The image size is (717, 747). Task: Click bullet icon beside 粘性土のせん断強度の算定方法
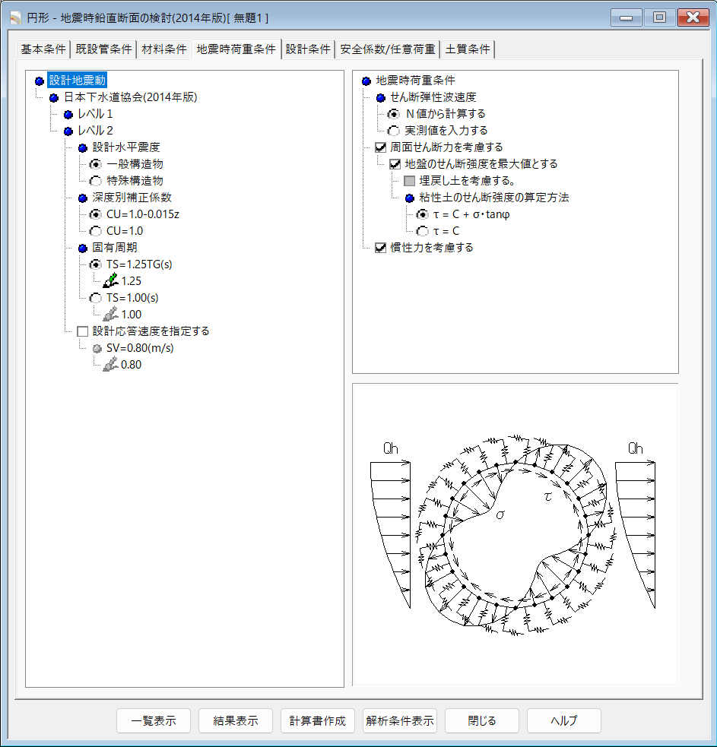coord(410,198)
